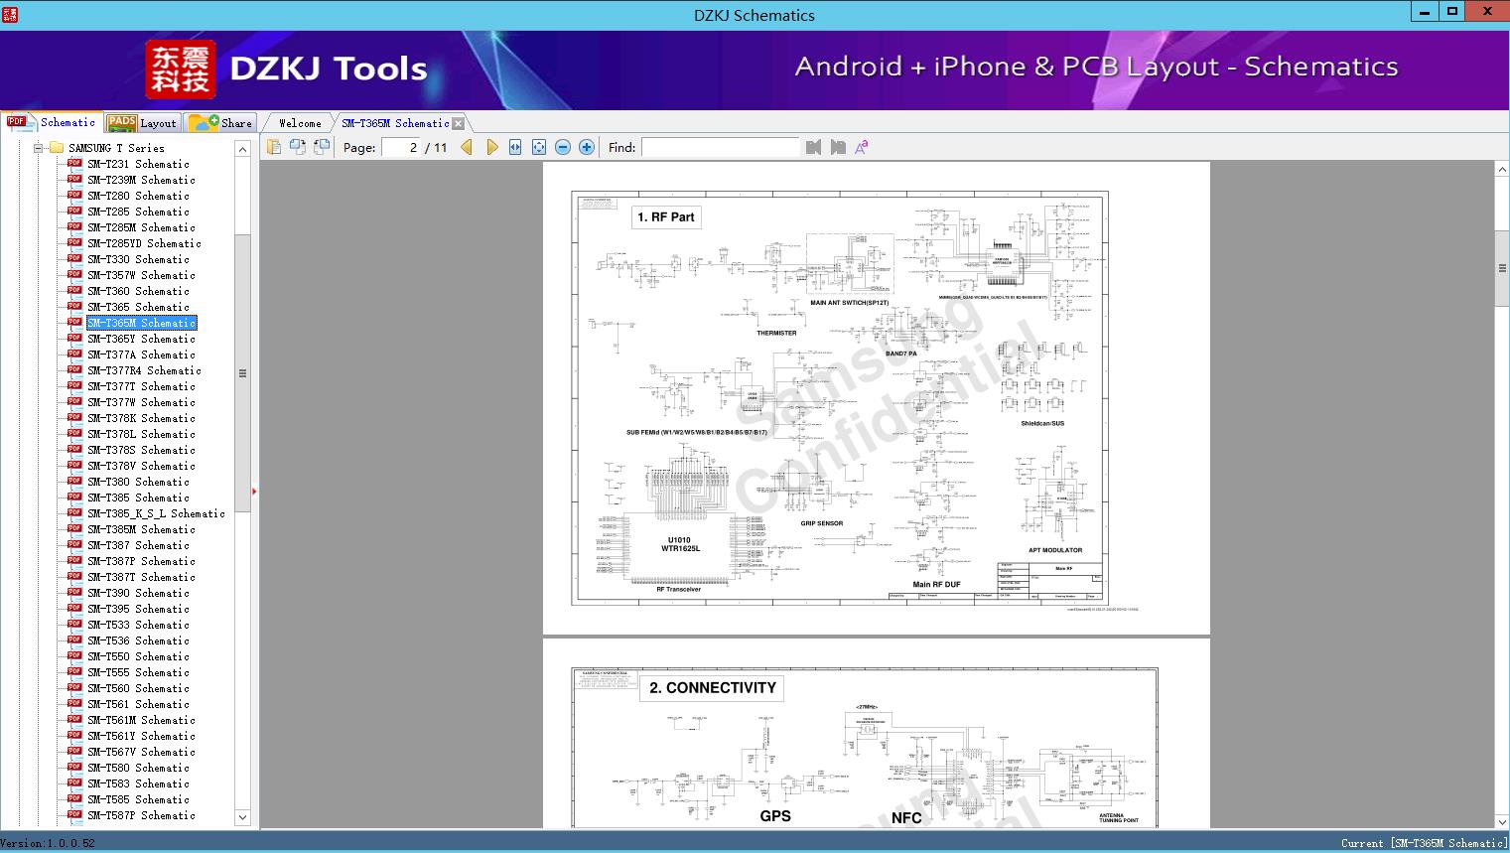This screenshot has height=853, width=1510.
Task: Click the find previous icon
Action: point(814,147)
